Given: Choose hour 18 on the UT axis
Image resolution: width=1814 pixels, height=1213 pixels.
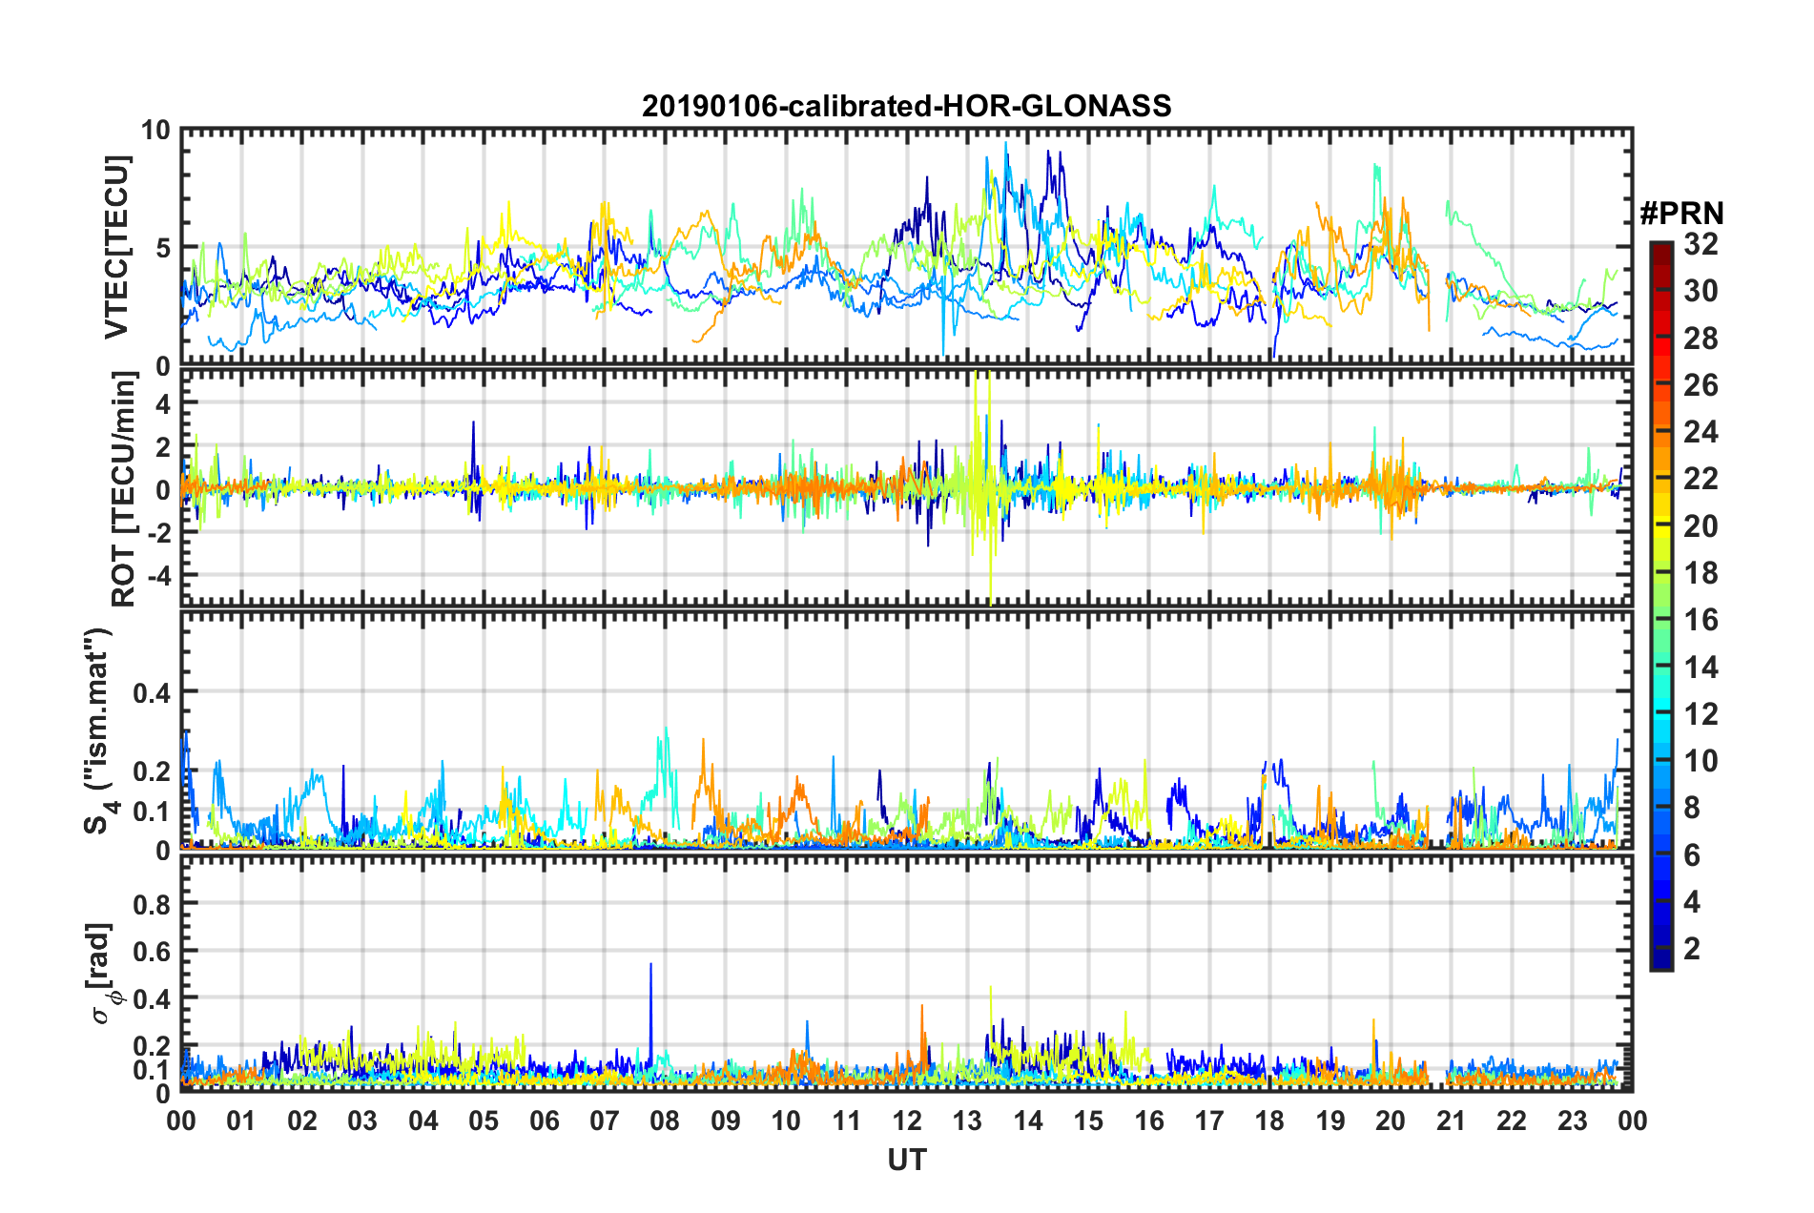Looking at the screenshot, I should (x=1269, y=1120).
